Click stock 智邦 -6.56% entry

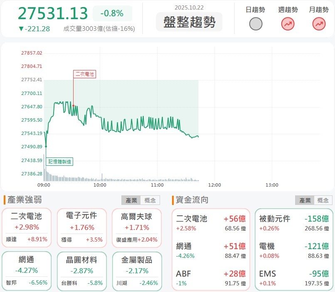point(27,282)
